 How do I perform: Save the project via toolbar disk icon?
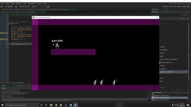click(11, 7)
